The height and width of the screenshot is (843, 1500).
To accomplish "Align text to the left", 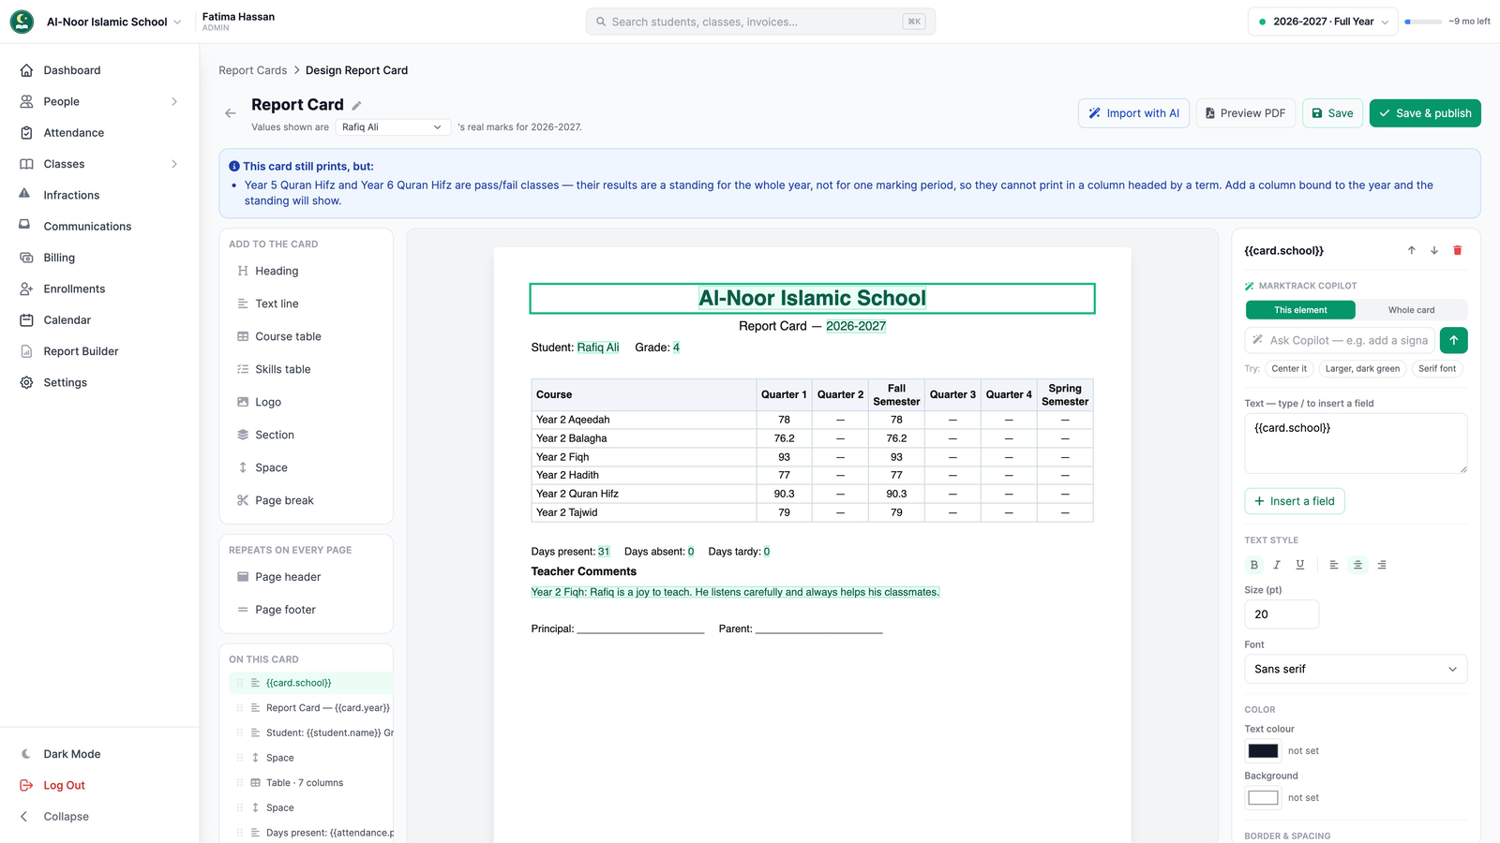I will (1334, 565).
